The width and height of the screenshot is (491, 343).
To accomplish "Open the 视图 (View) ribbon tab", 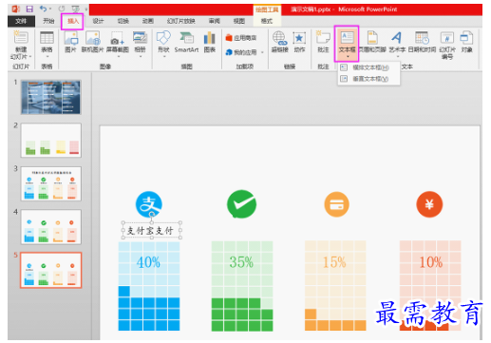I will (239, 21).
